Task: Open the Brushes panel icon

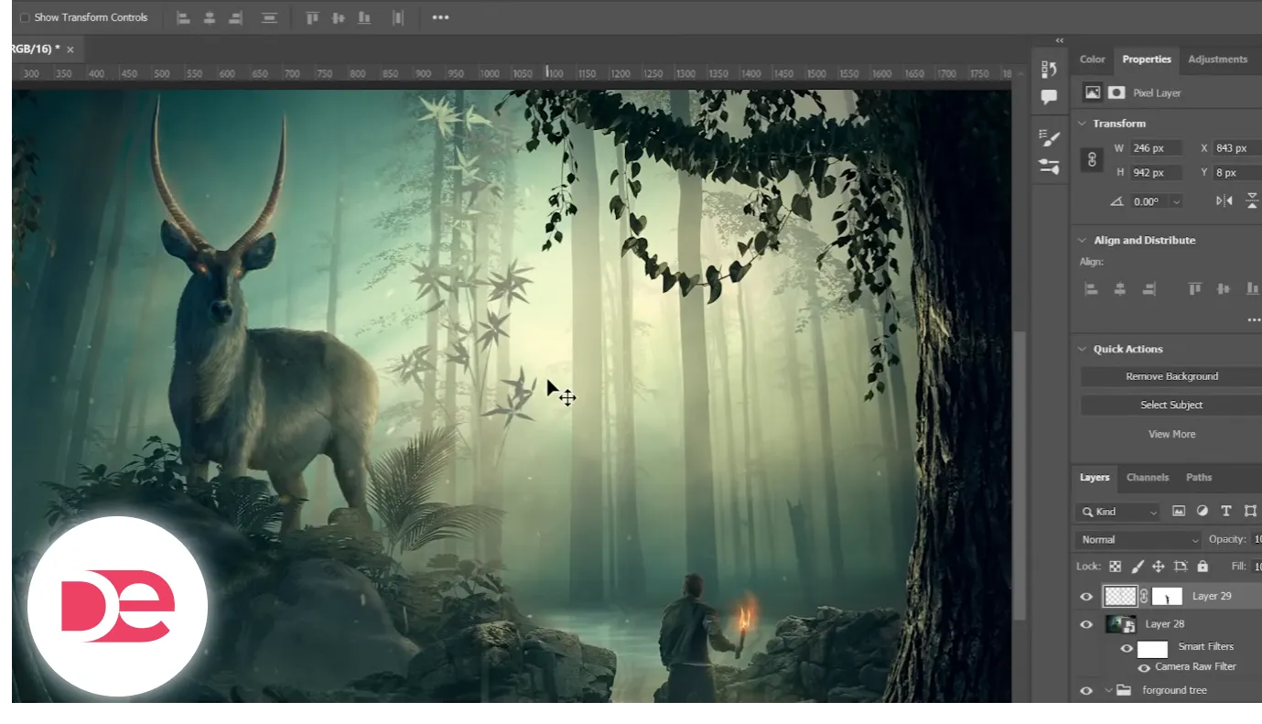Action: click(1049, 167)
